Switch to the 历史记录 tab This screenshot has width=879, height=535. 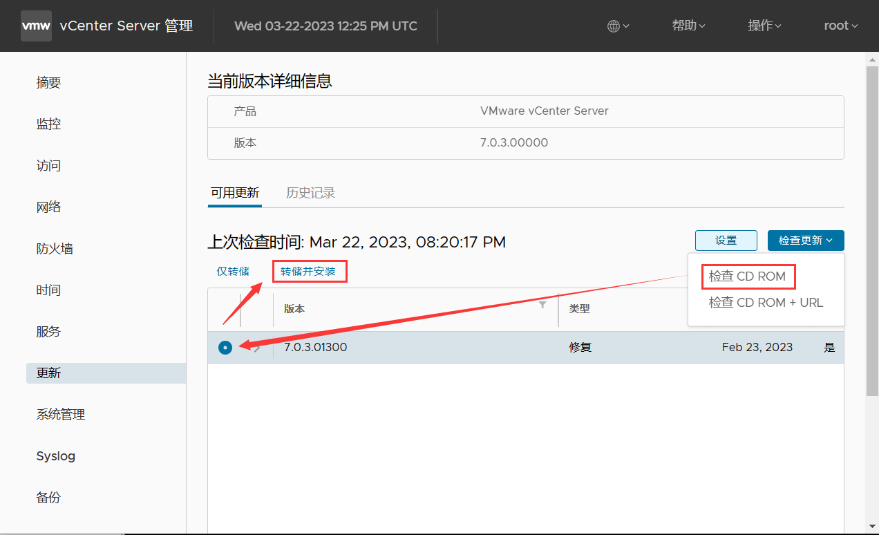click(310, 193)
